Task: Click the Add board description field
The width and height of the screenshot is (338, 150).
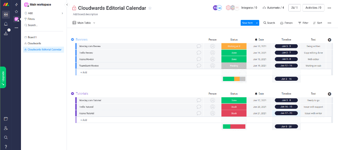Action: [x=86, y=15]
